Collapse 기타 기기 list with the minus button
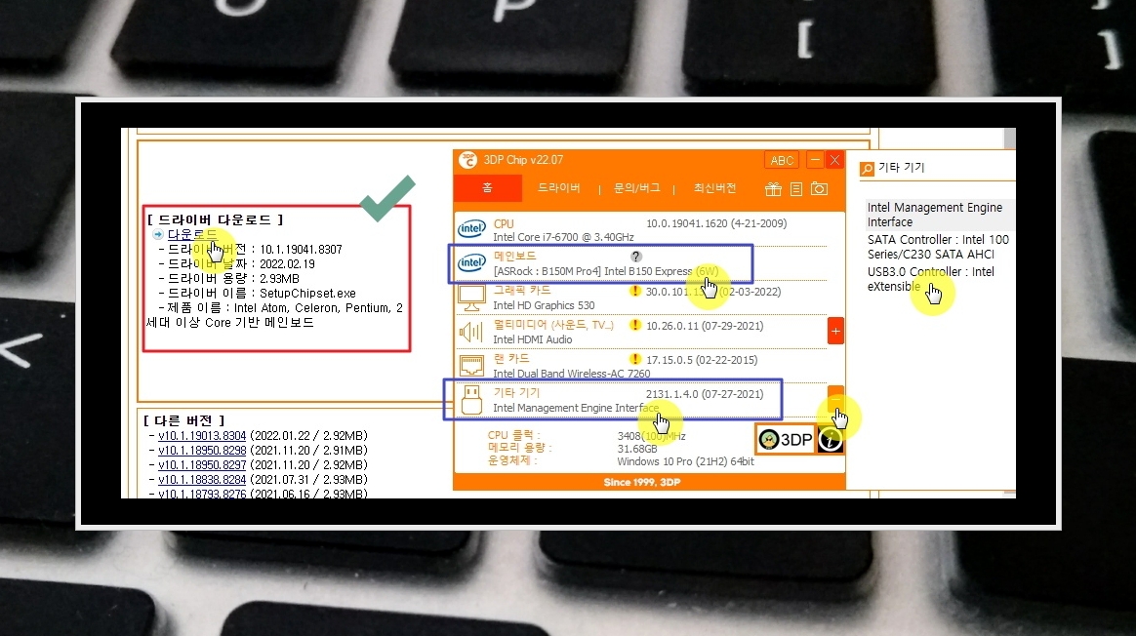Viewport: 1136px width, 636px height. (x=835, y=399)
